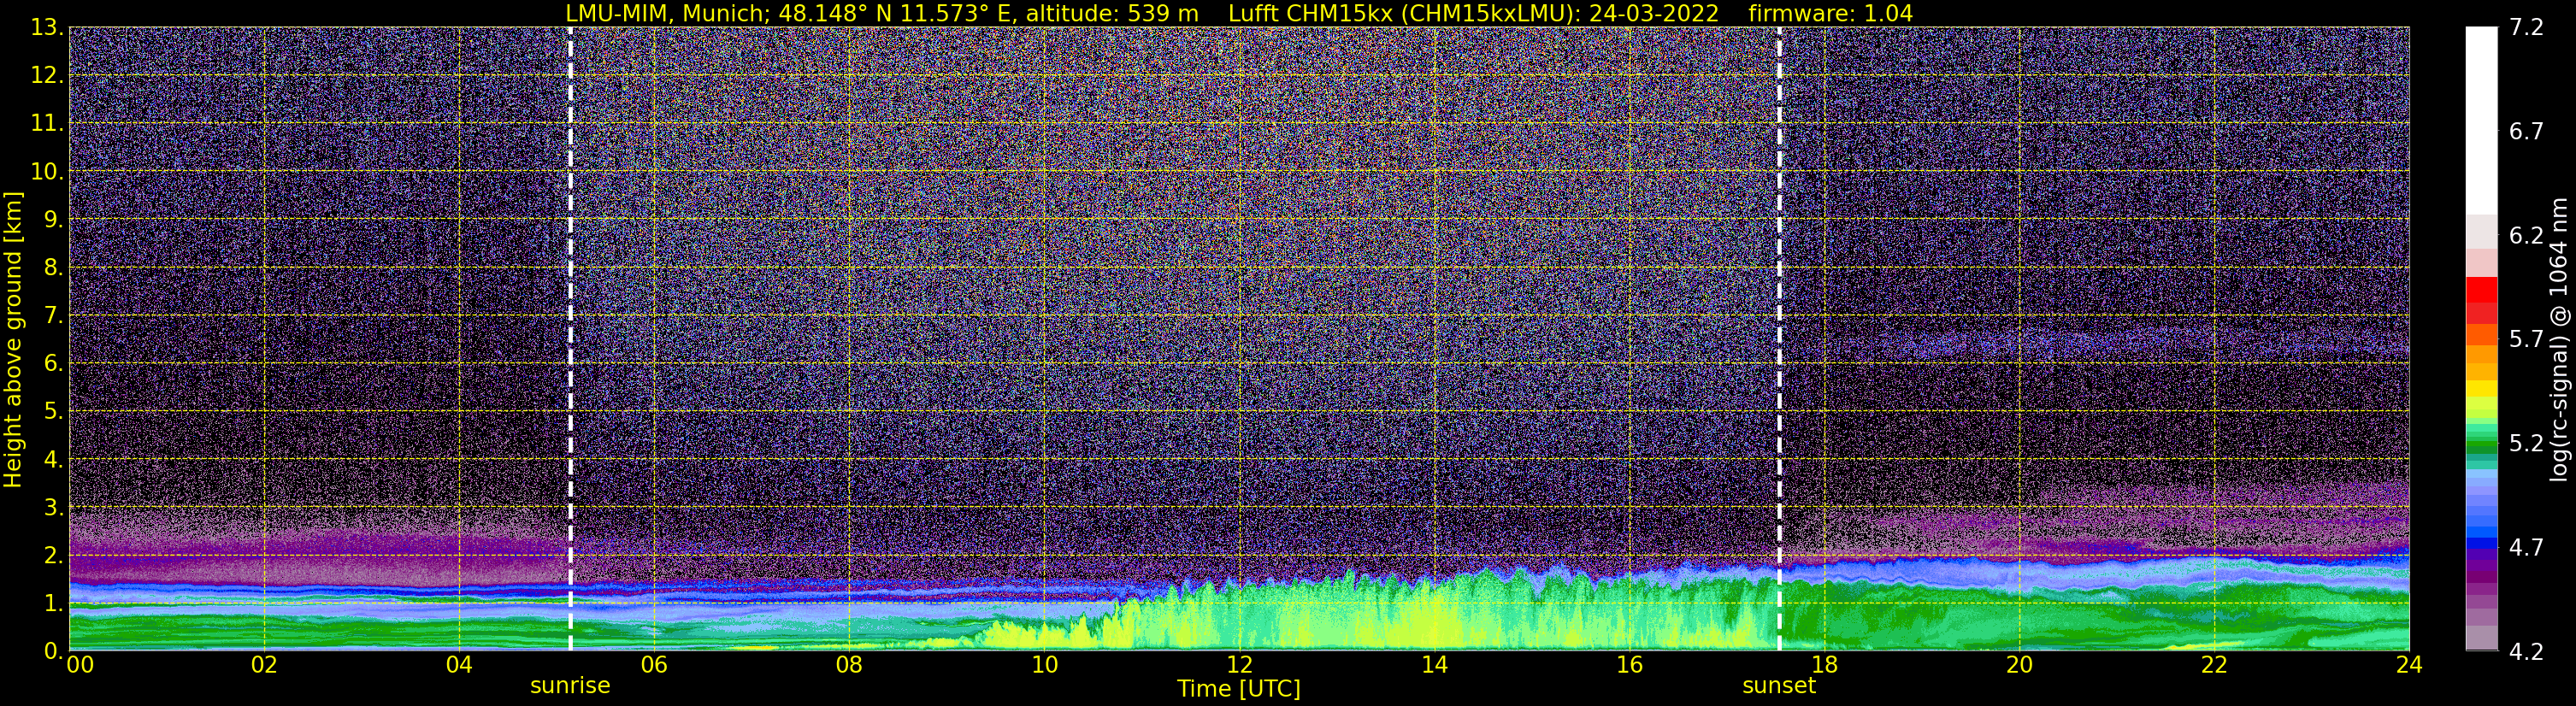
Task: Click the time axis tick label "18"
Action: point(1824,666)
